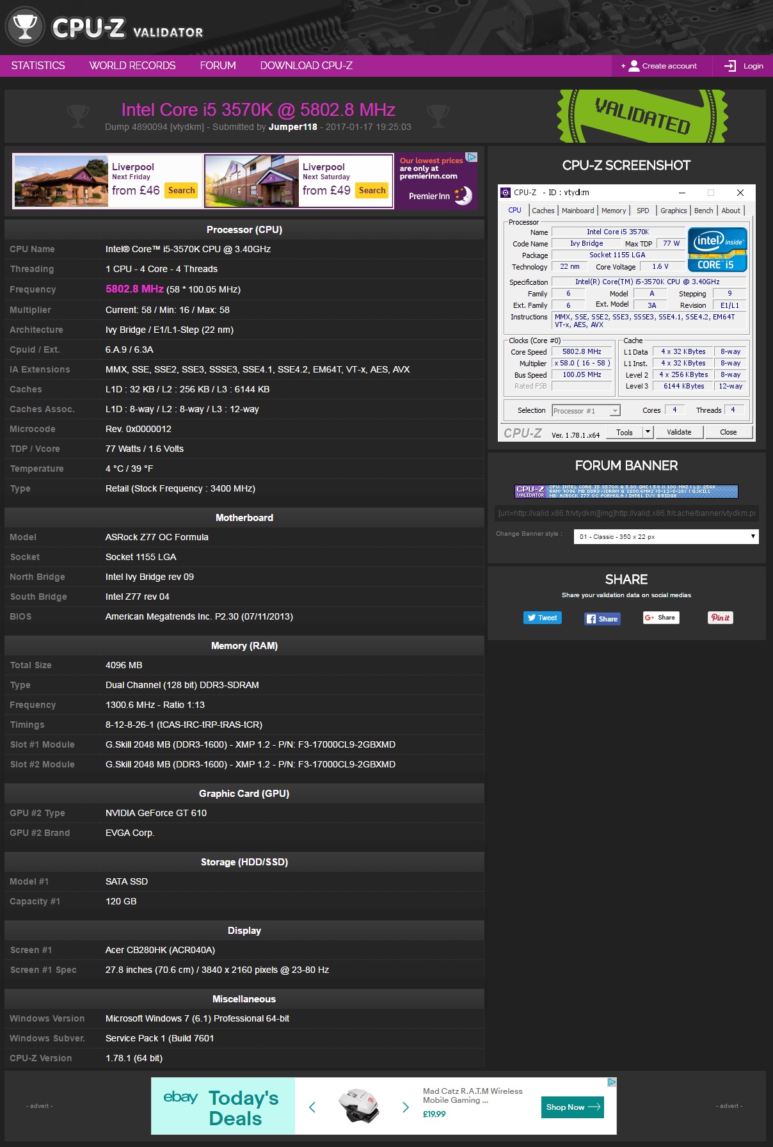Click the VALIDATED green stamp badge
773x1147 pixels.
pyautogui.click(x=642, y=116)
